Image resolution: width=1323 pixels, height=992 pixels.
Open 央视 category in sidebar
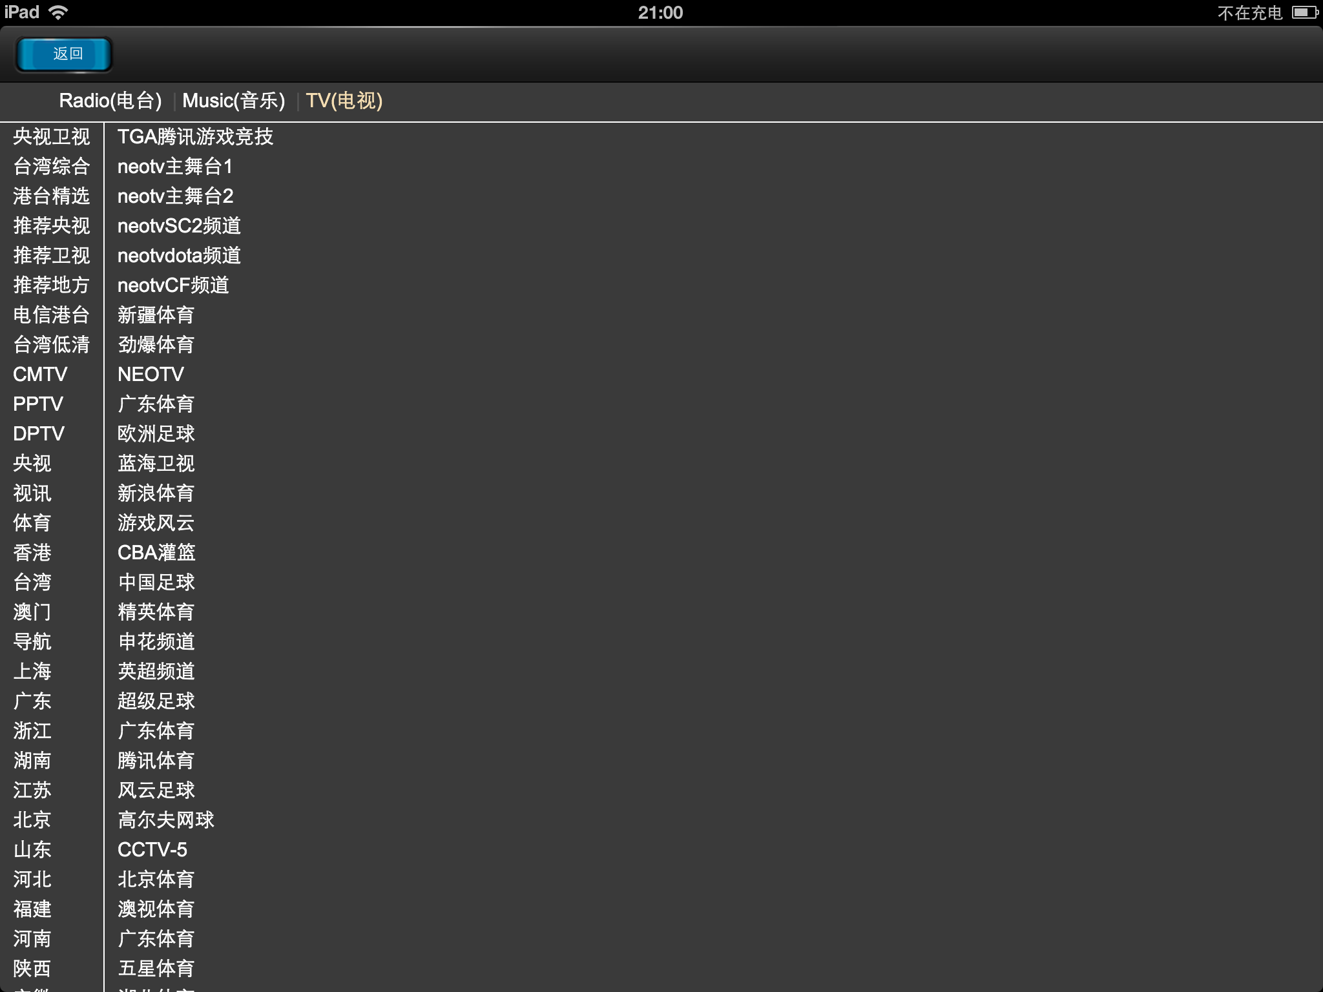point(32,464)
